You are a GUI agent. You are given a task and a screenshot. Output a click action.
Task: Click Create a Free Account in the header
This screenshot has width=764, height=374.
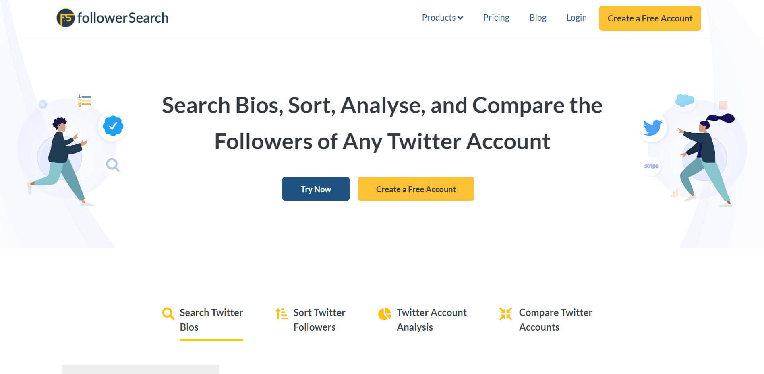(650, 18)
